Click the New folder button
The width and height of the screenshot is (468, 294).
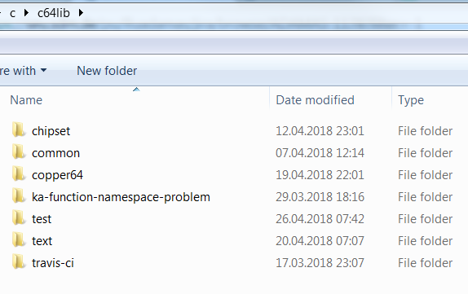[x=107, y=71]
